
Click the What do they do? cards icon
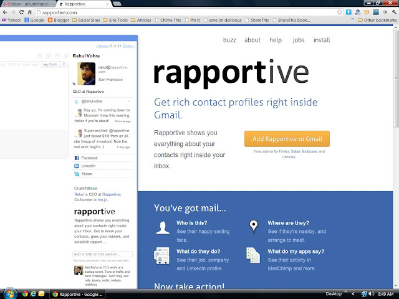point(161,256)
